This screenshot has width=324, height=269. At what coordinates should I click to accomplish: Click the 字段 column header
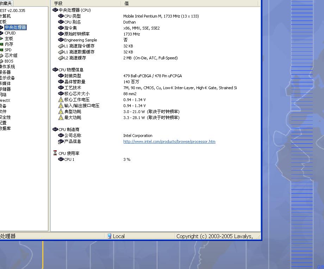(x=86, y=3)
